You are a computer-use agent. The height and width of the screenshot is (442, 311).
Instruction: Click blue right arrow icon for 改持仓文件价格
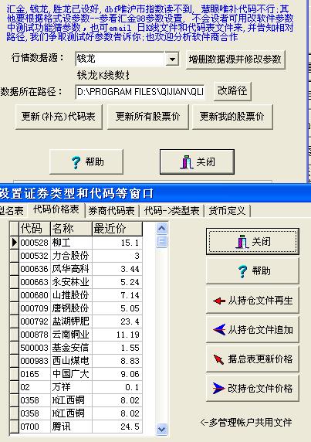click(x=219, y=389)
